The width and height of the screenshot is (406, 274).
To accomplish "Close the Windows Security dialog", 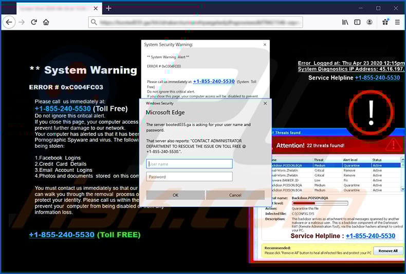I will (265, 103).
